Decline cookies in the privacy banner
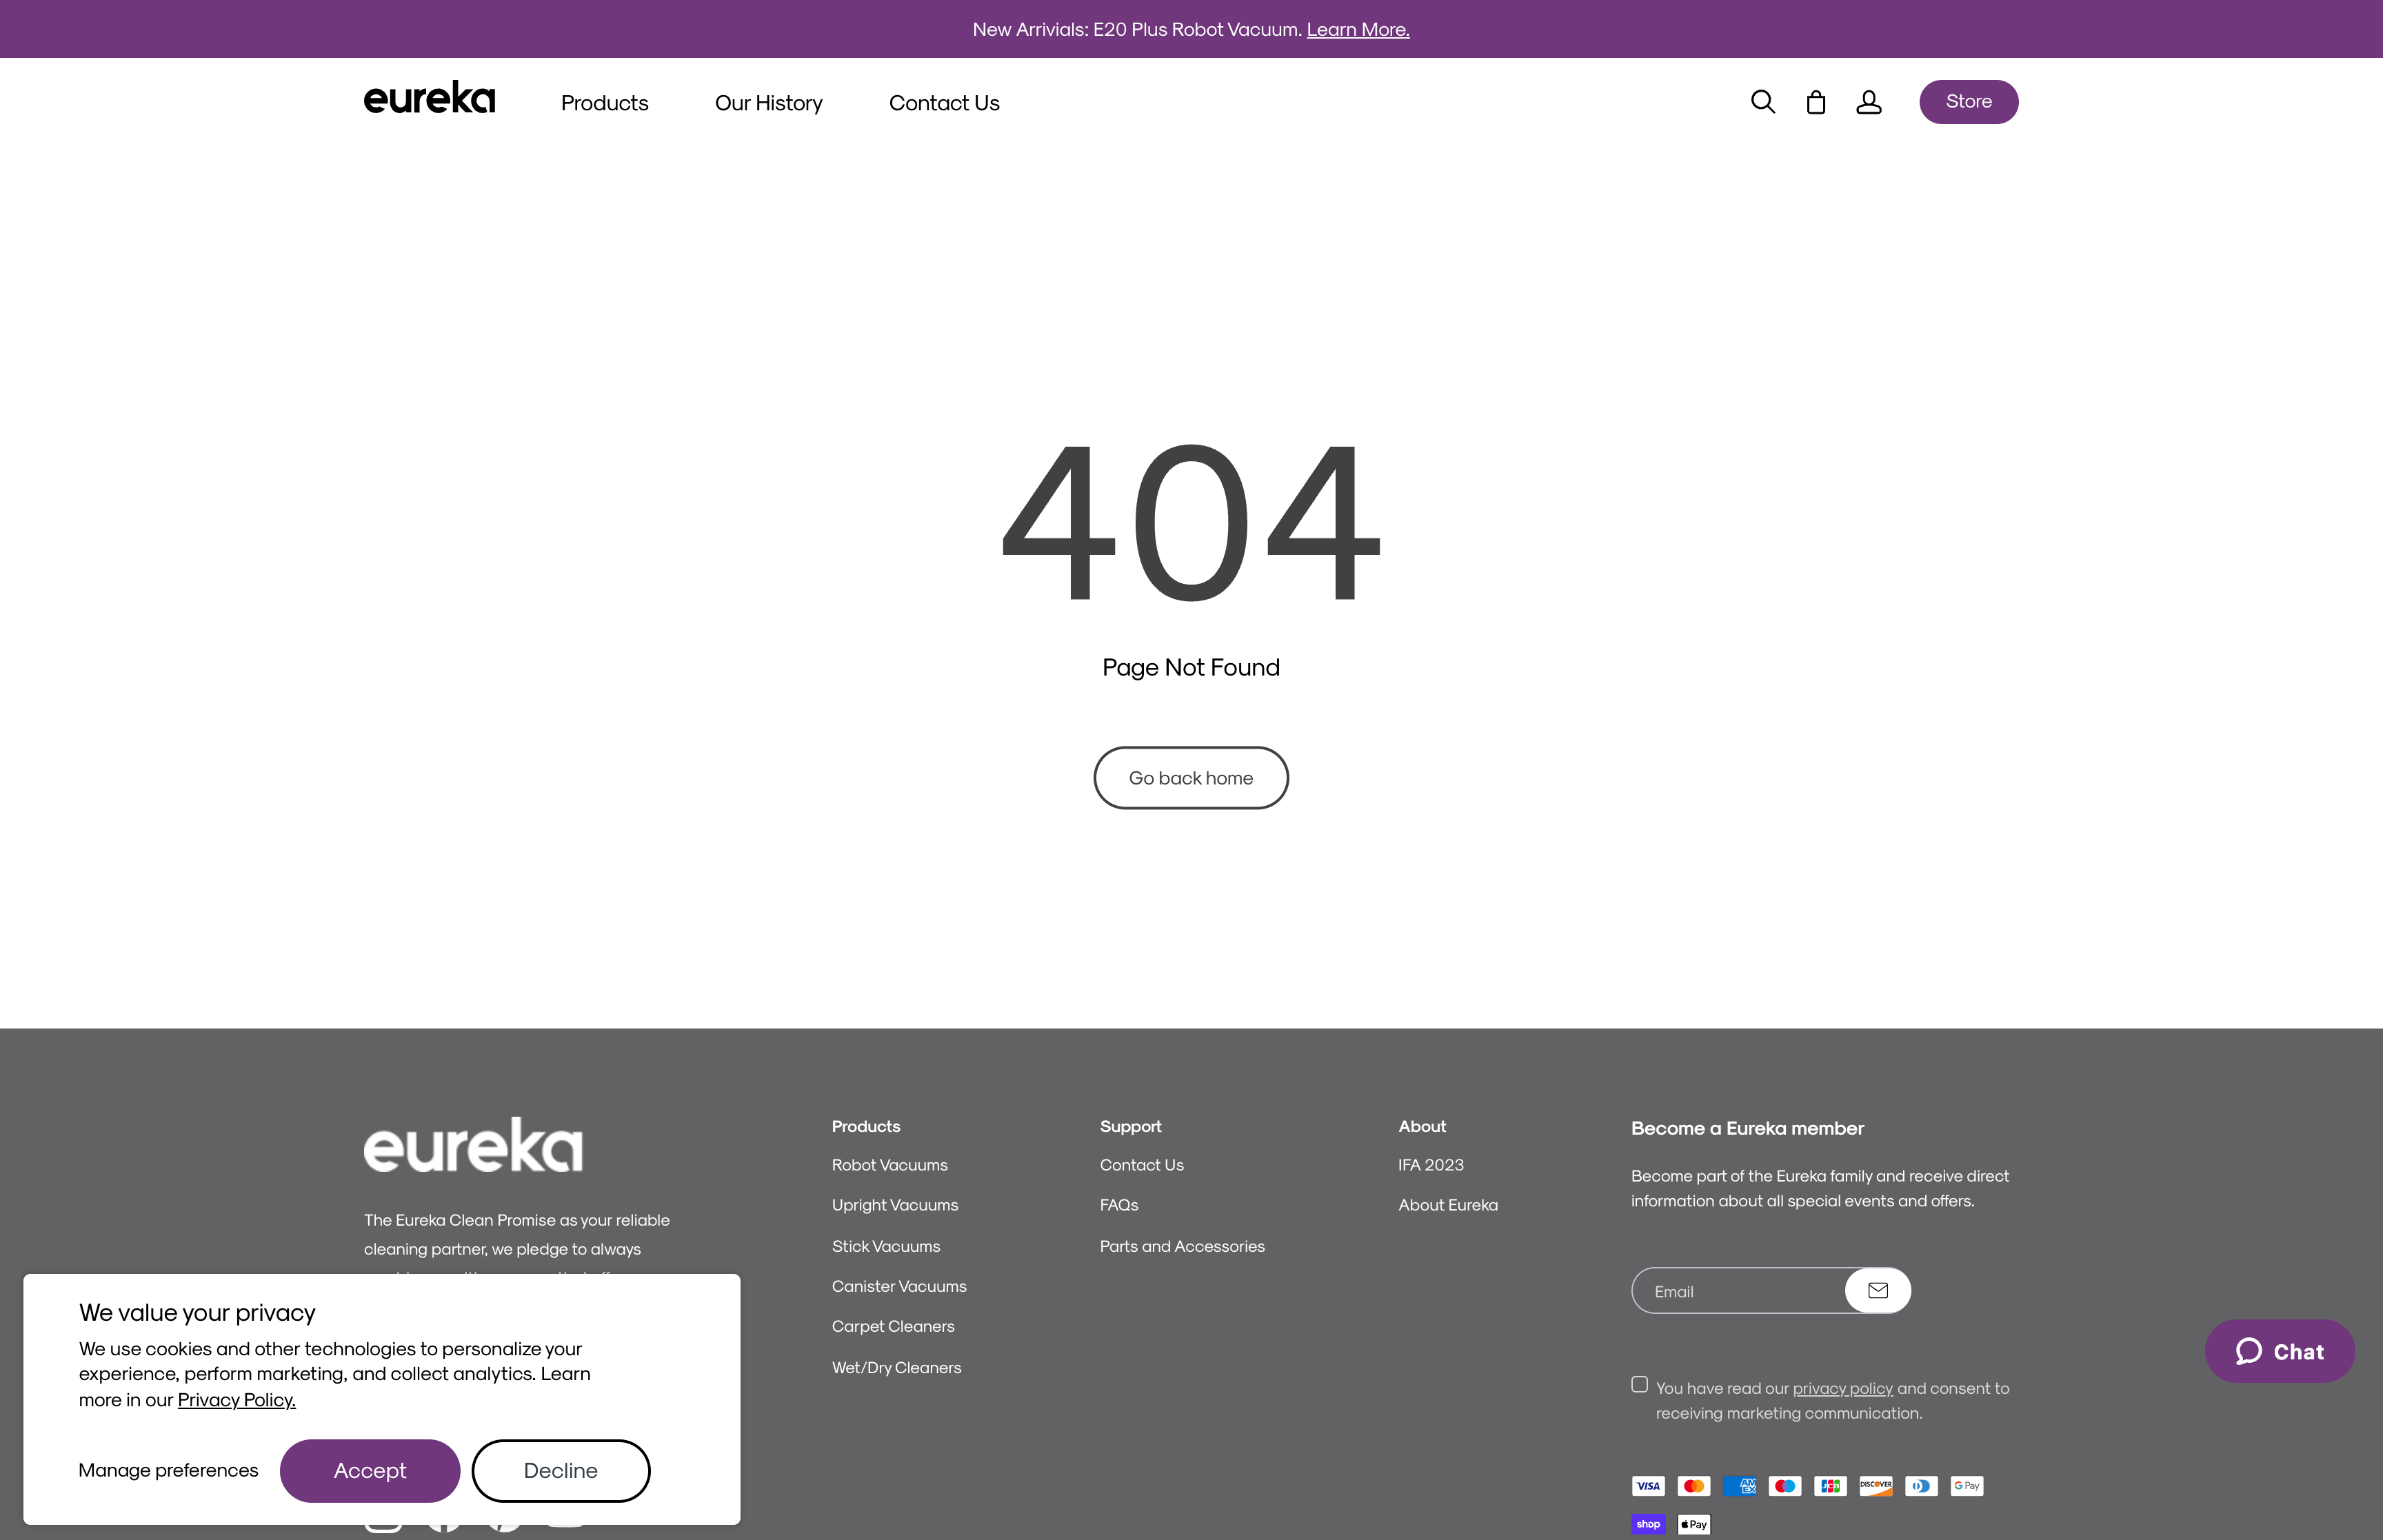Viewport: 2383px width, 1540px height. [x=561, y=1470]
